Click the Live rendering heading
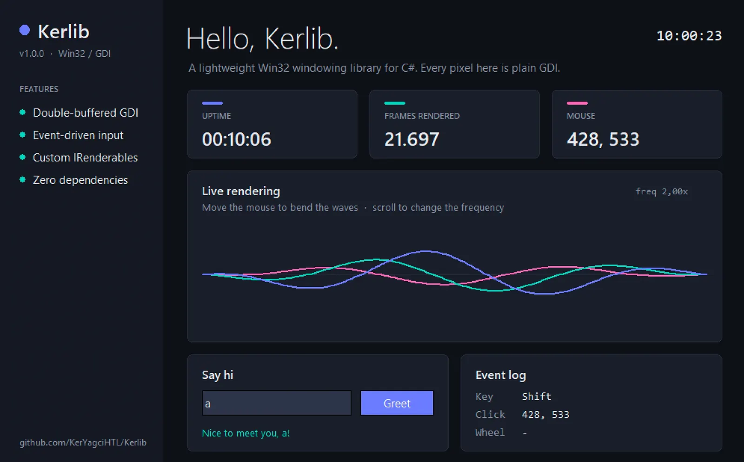744x462 pixels. 241,191
